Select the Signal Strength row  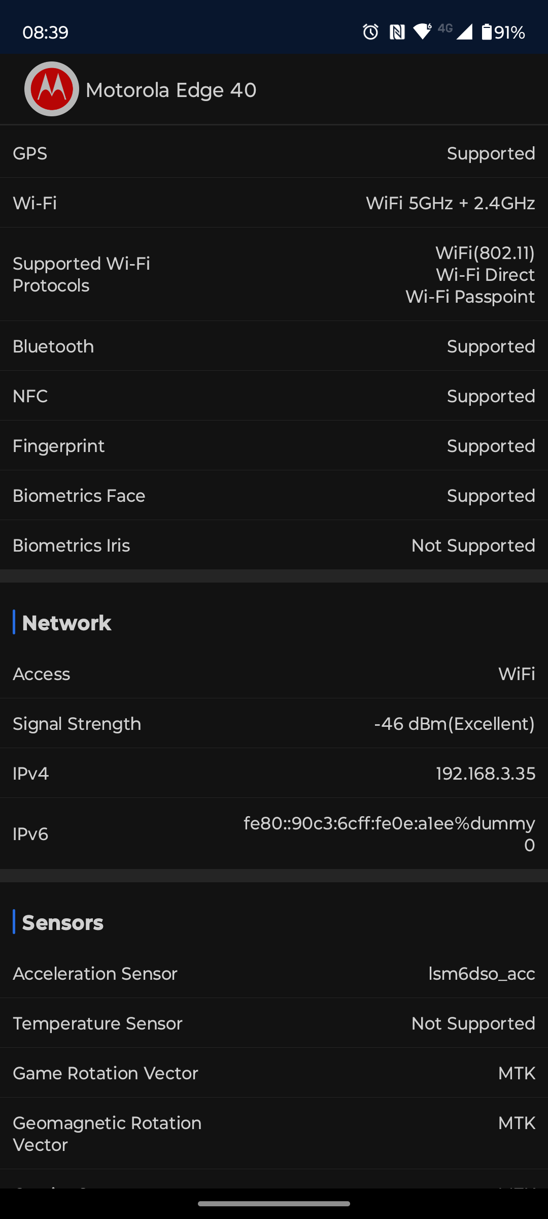tap(274, 724)
